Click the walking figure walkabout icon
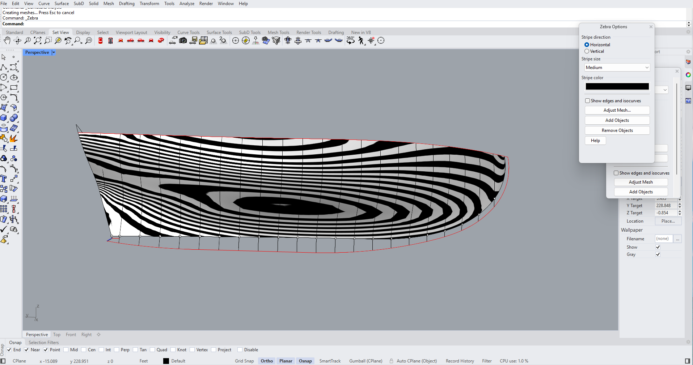Image resolution: width=693 pixels, height=365 pixels. [x=361, y=41]
